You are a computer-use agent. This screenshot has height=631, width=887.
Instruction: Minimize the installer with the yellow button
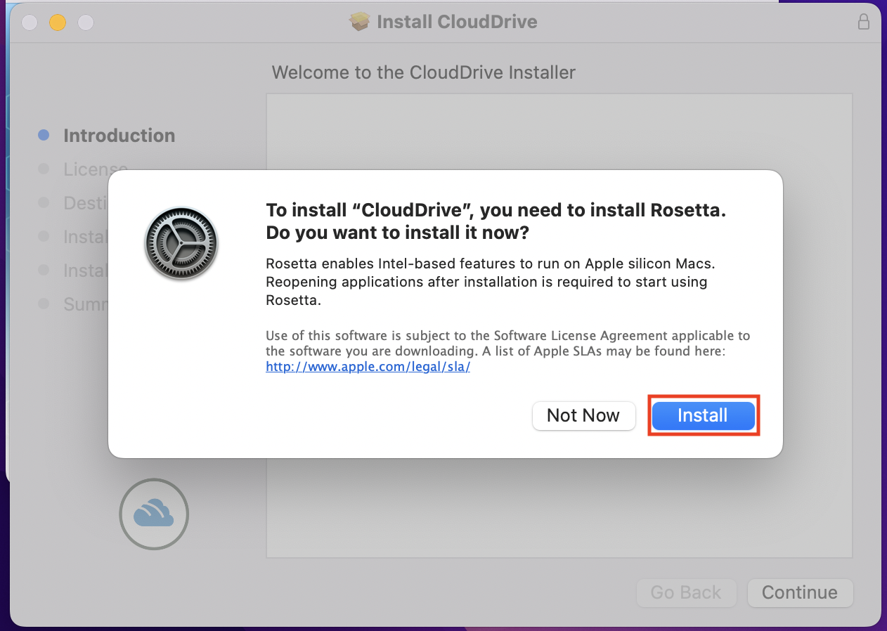[x=58, y=22]
